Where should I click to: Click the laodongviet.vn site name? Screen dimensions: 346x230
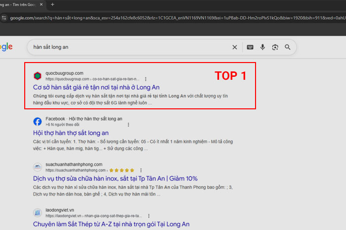tap(60, 210)
